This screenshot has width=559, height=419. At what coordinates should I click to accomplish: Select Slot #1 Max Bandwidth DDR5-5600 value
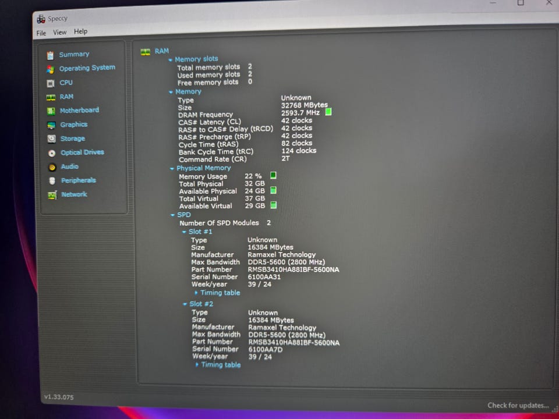[286, 262]
